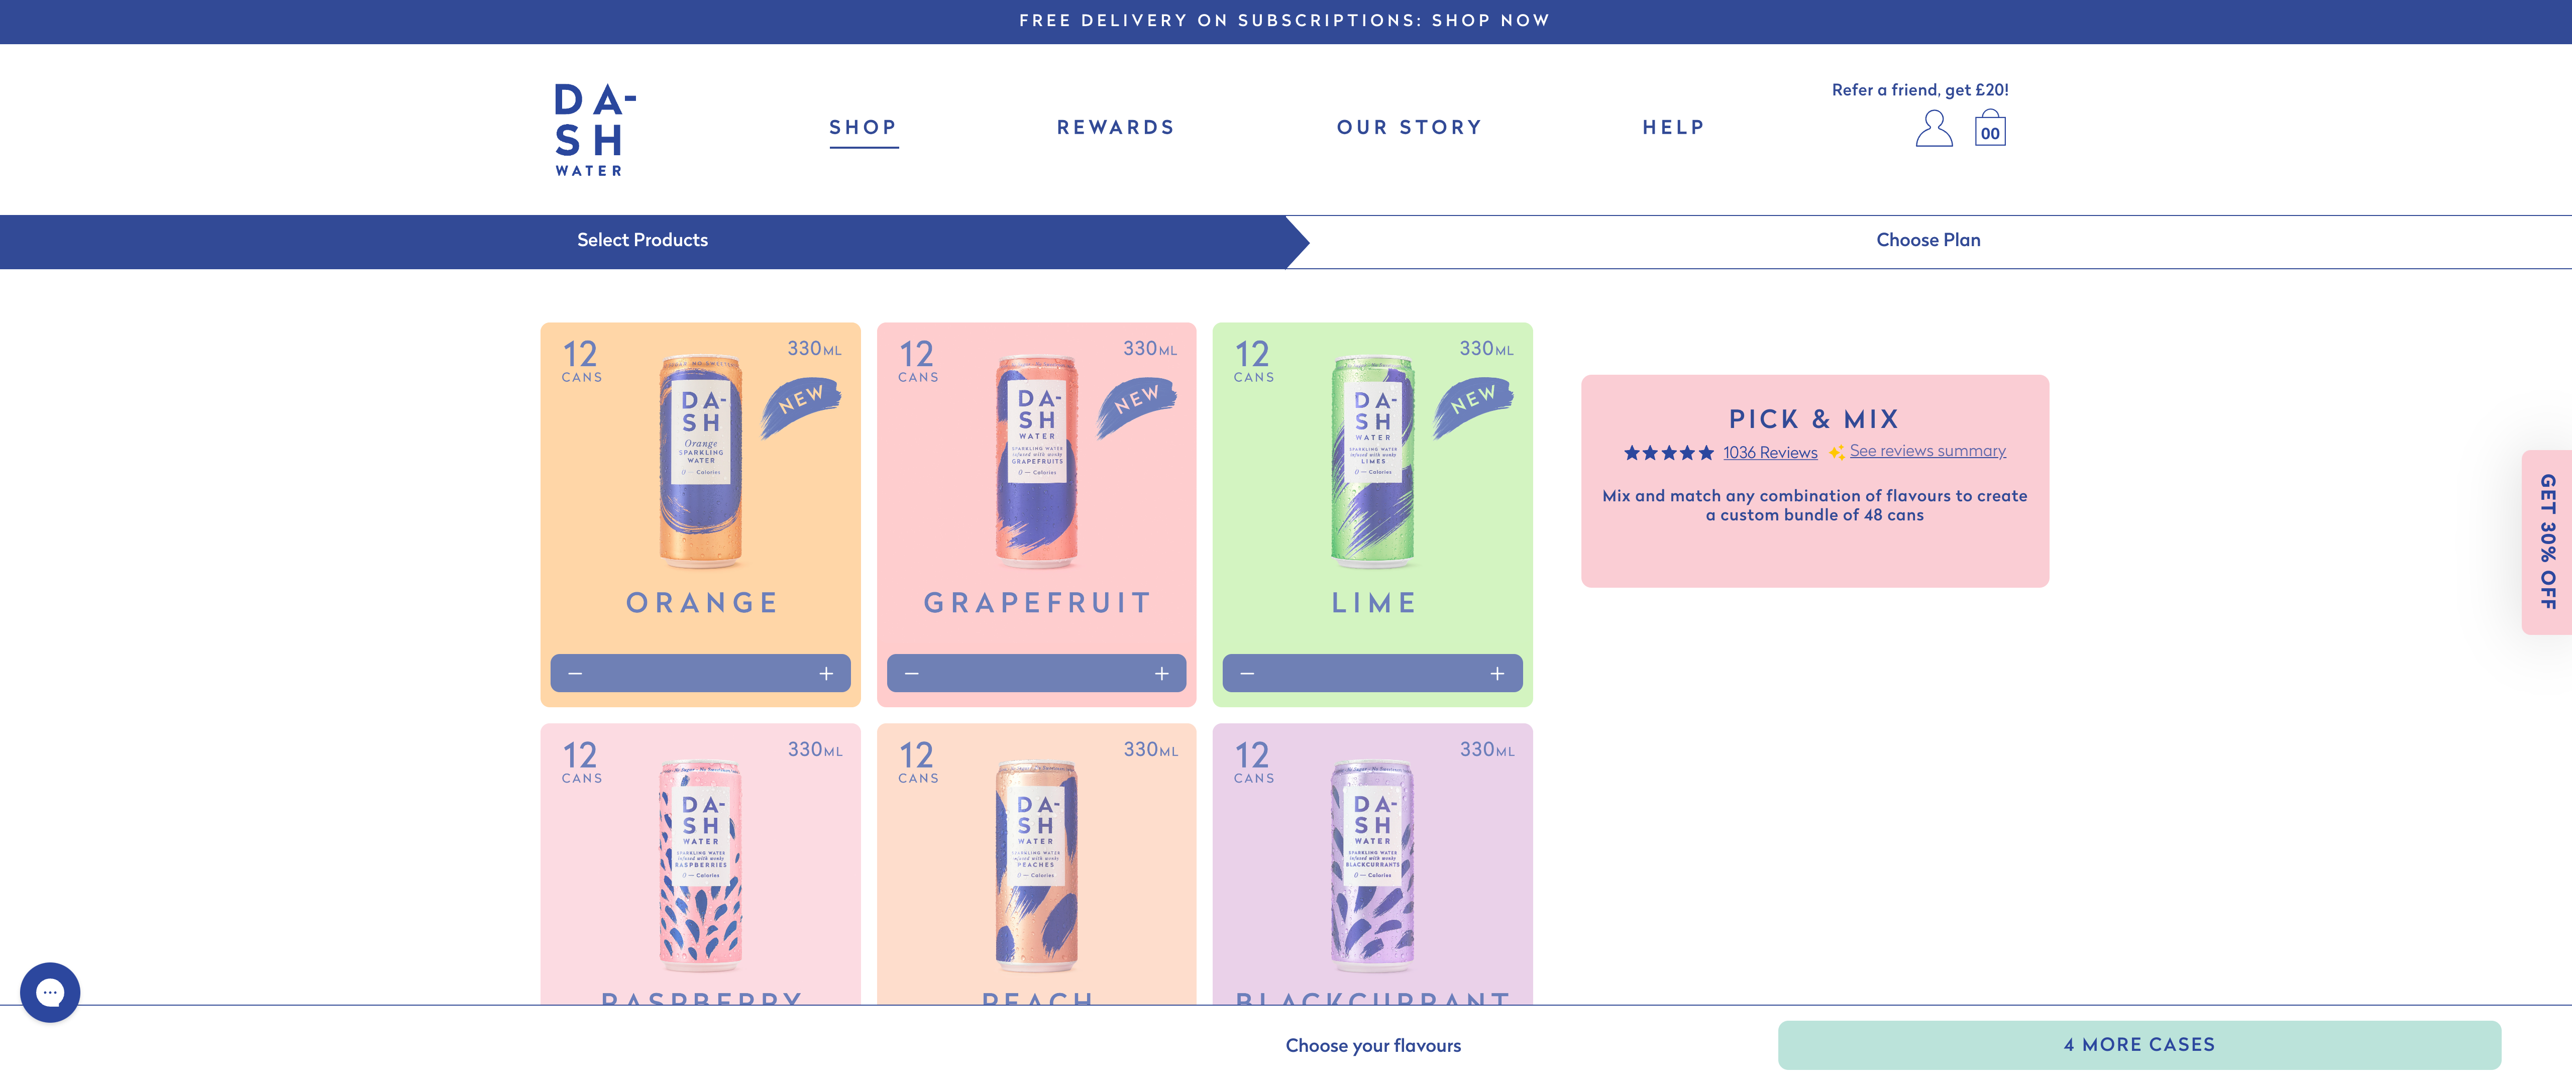The height and width of the screenshot is (1085, 2572).
Task: Open the account profile icon
Action: [1933, 128]
